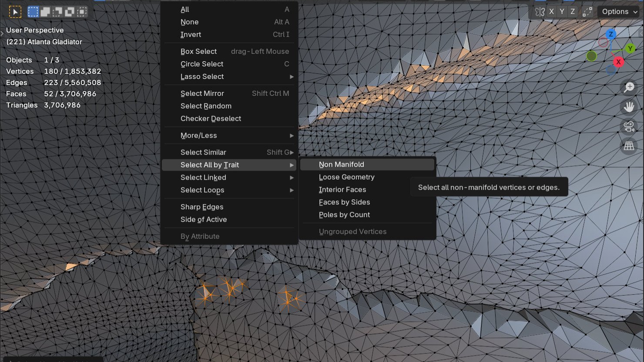This screenshot has width=644, height=362.
Task: Enable X axis symmetry
Action: (551, 11)
